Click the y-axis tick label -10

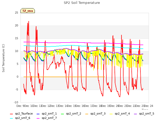[x=16, y=102]
